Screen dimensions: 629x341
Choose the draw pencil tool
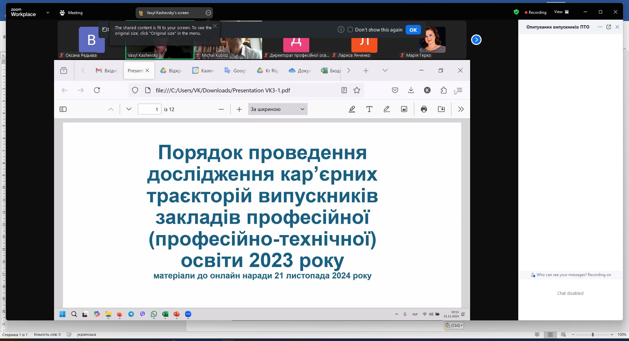[x=387, y=109]
